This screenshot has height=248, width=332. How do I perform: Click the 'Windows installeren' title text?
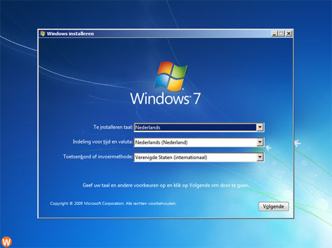point(70,34)
